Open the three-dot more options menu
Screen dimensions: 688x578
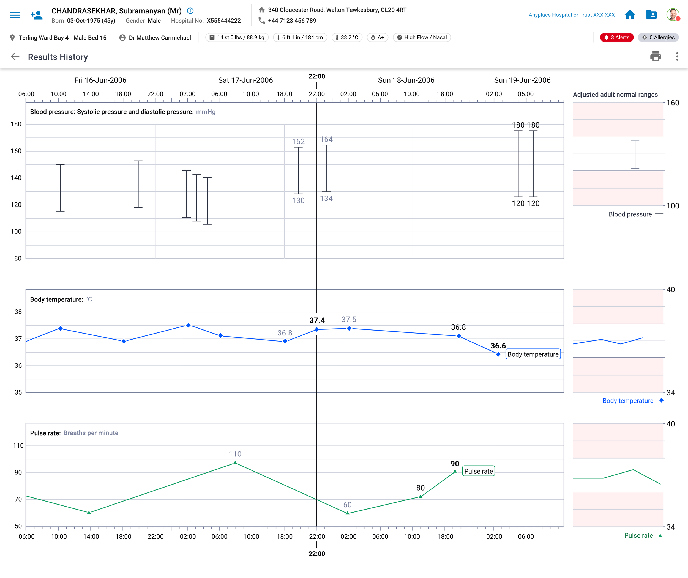coord(677,57)
